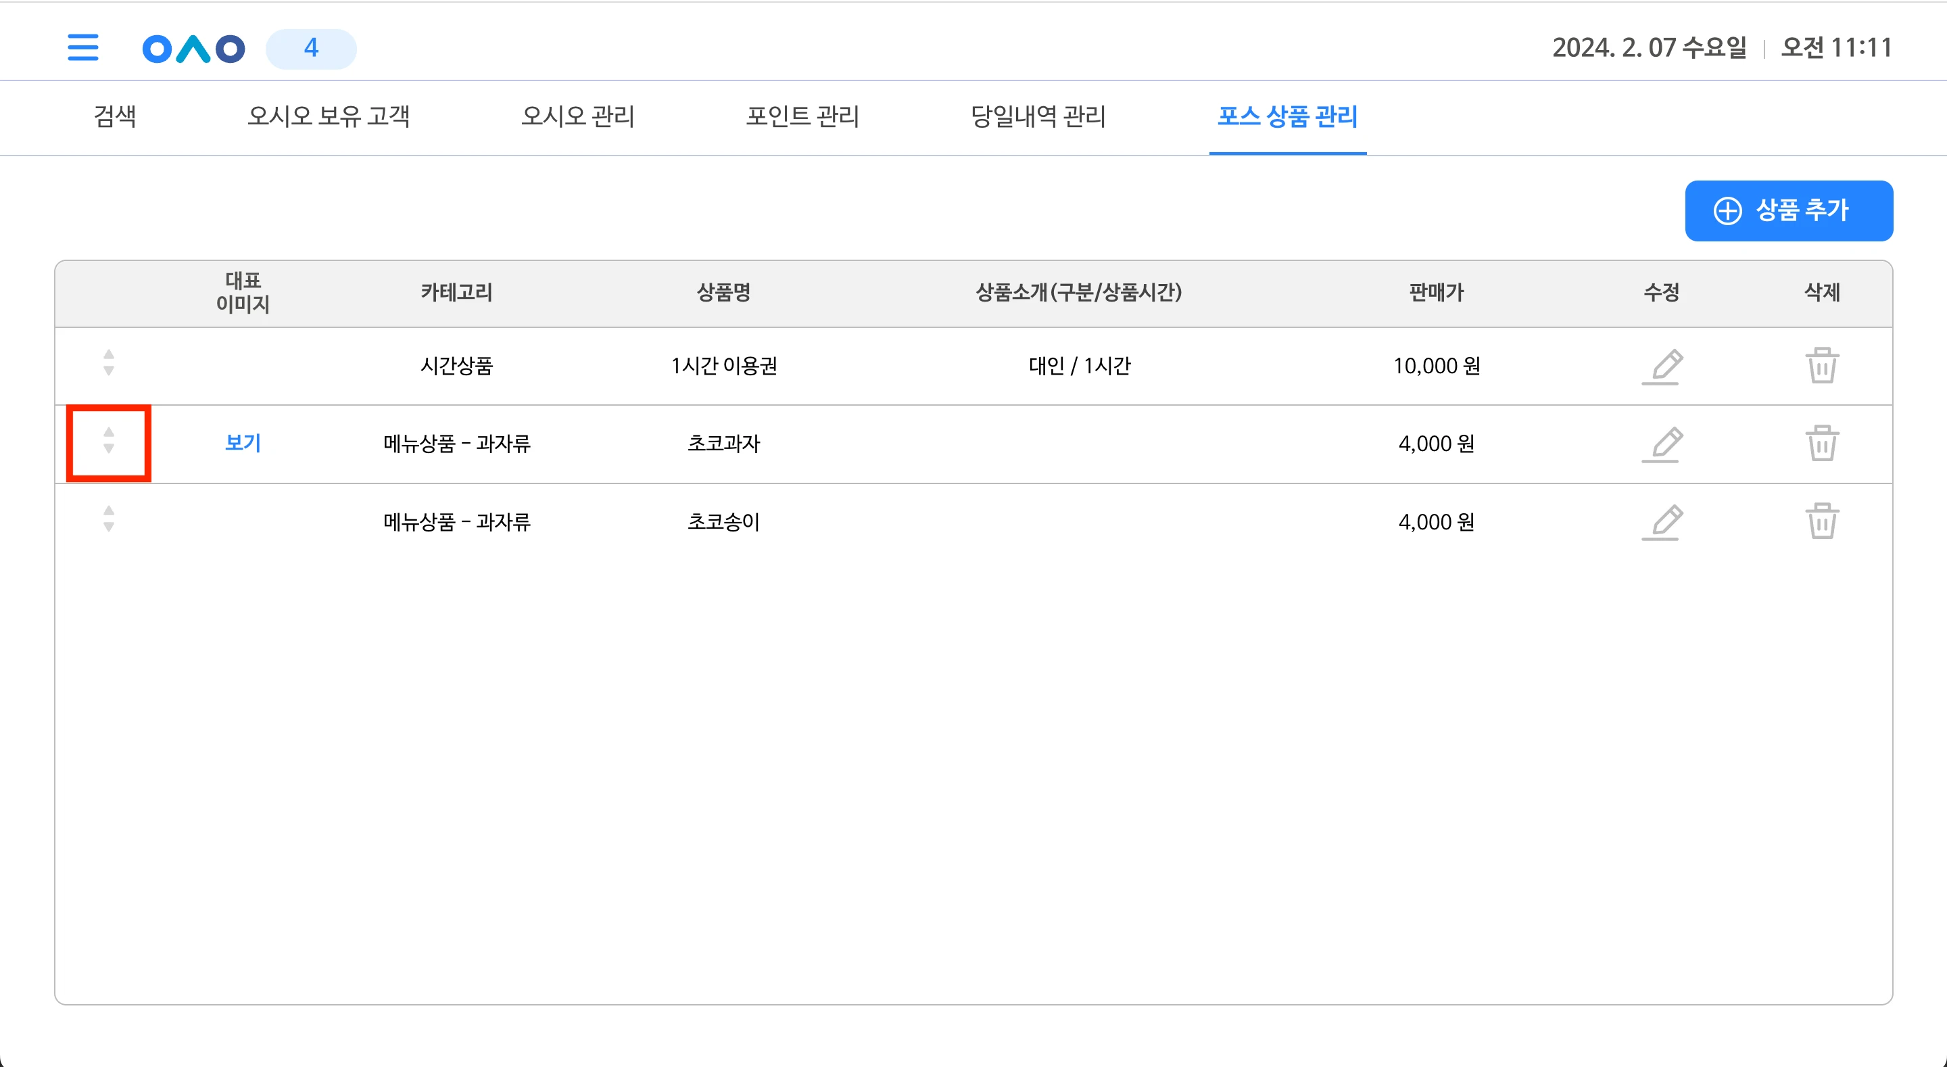The height and width of the screenshot is (1067, 1947).
Task: Click the 시간상품 category cell
Action: pyautogui.click(x=456, y=366)
